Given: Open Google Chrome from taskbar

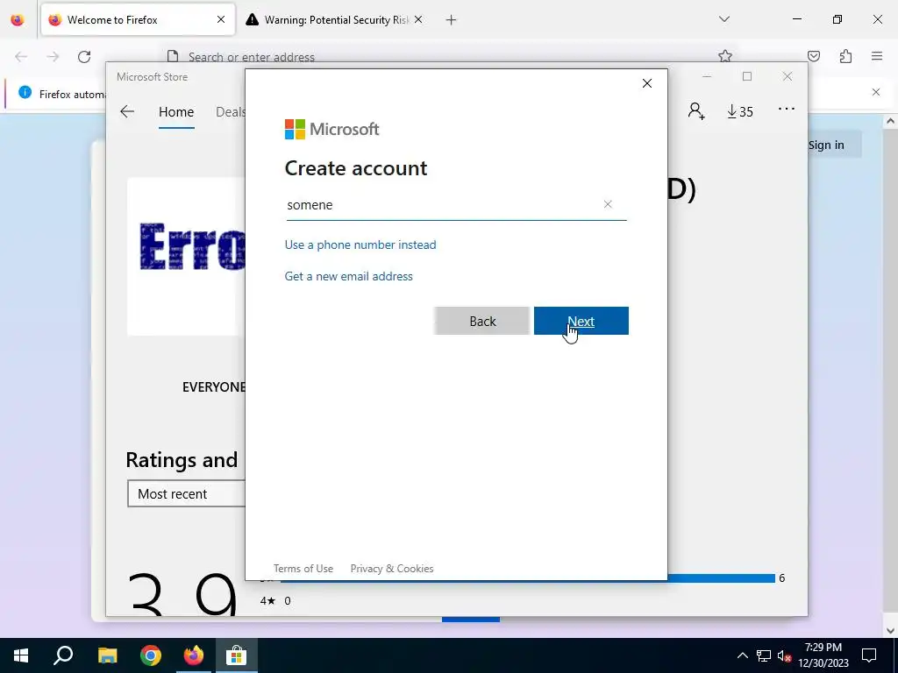Looking at the screenshot, I should point(150,655).
